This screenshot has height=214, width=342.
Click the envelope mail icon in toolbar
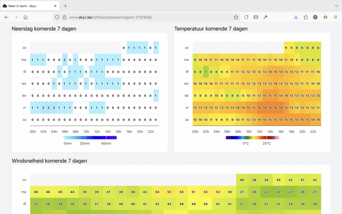tap(256, 17)
